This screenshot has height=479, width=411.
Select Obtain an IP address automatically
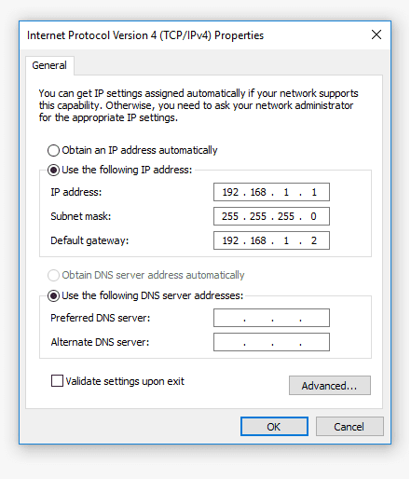tap(53, 150)
